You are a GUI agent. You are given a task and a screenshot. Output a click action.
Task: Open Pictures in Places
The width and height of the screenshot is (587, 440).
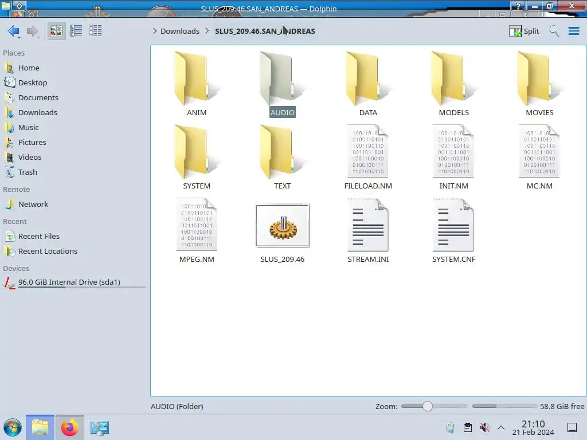pos(32,143)
